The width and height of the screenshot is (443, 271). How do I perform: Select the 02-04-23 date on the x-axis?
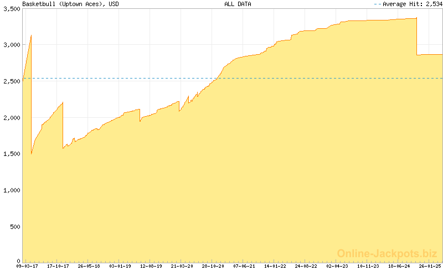(x=337, y=266)
